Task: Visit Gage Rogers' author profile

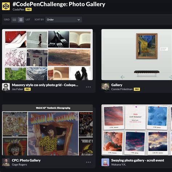Action: [x=19, y=164]
